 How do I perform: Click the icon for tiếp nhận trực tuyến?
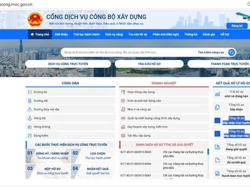coord(217,121)
